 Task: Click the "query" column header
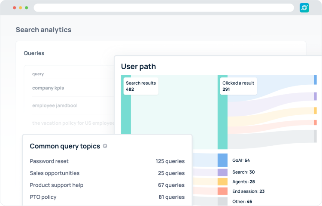[38, 74]
